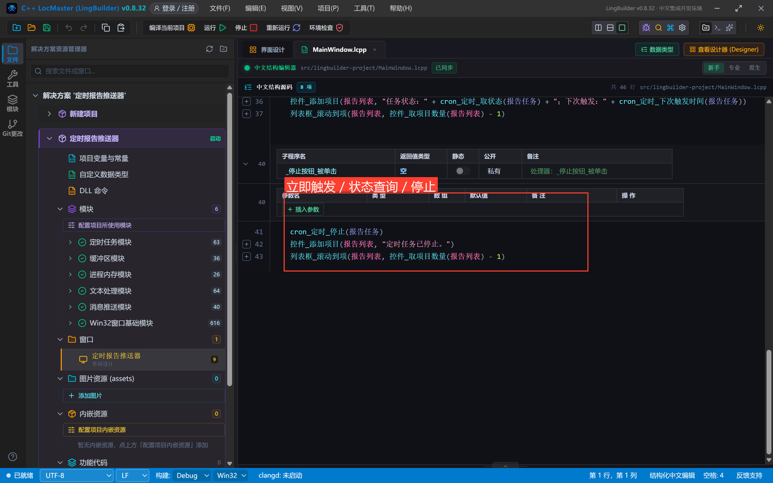Click the search magnifier toolbar icon
Image resolution: width=773 pixels, height=483 pixels.
(x=658, y=28)
